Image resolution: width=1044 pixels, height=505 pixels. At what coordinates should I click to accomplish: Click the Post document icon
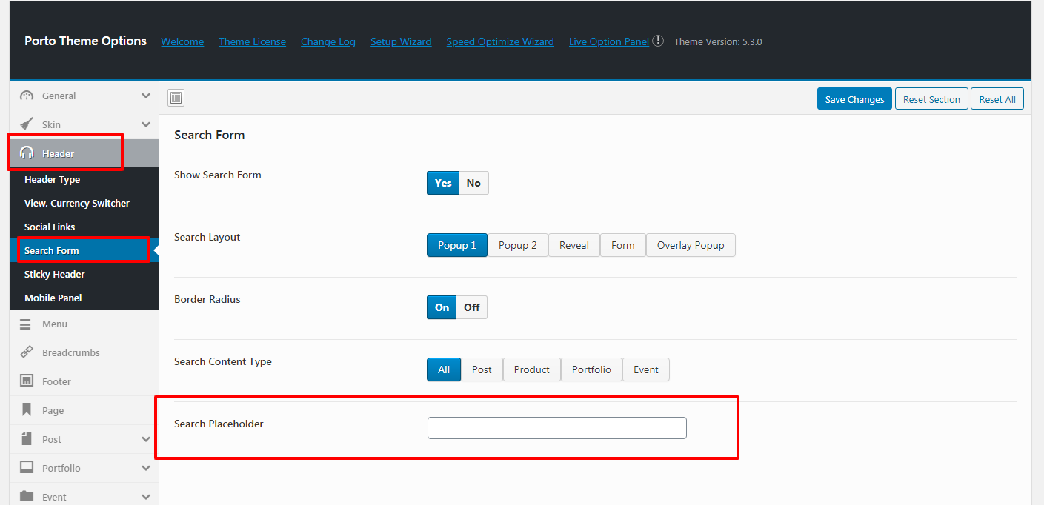pos(27,438)
